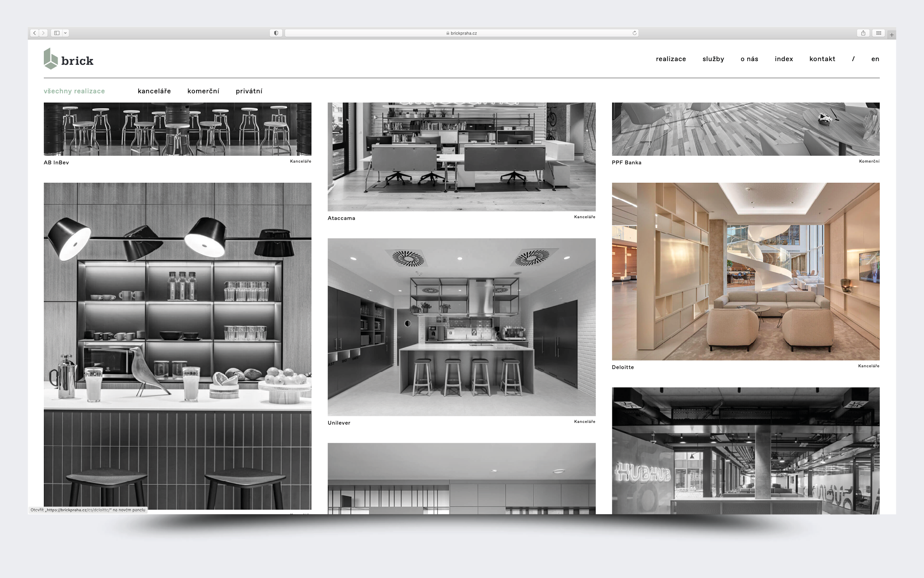924x578 pixels.
Task: Go to the kontakt page
Action: 822,59
